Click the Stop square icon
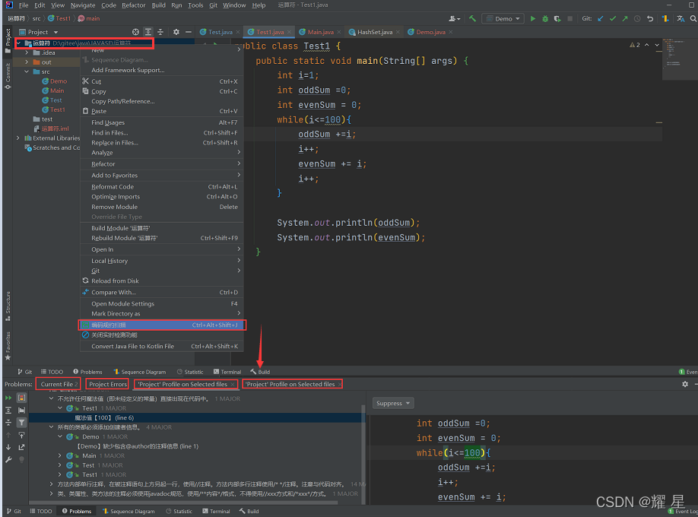Viewport: 698px width, 517px height. (570, 19)
